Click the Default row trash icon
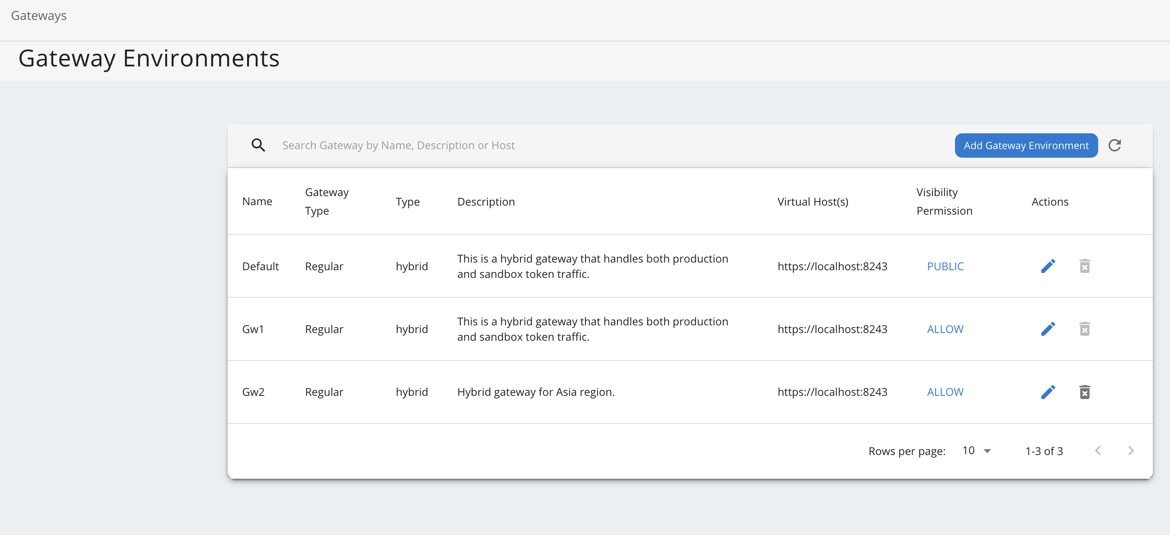The height and width of the screenshot is (535, 1170). [x=1084, y=266]
